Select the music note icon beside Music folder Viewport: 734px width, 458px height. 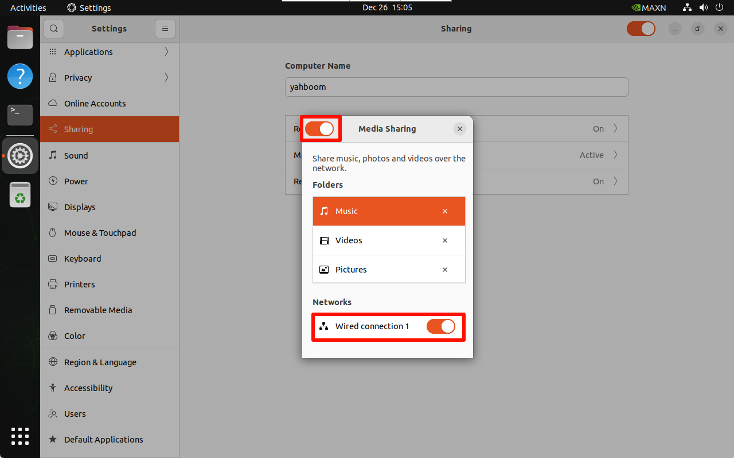(324, 211)
